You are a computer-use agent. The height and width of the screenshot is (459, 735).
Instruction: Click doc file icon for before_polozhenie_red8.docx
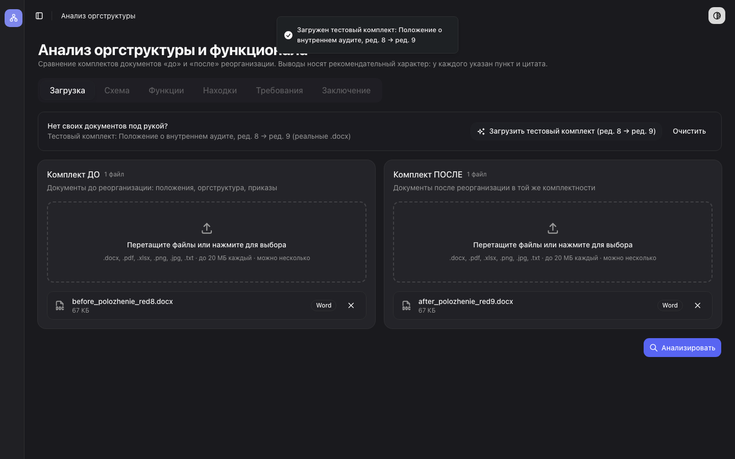[60, 305]
